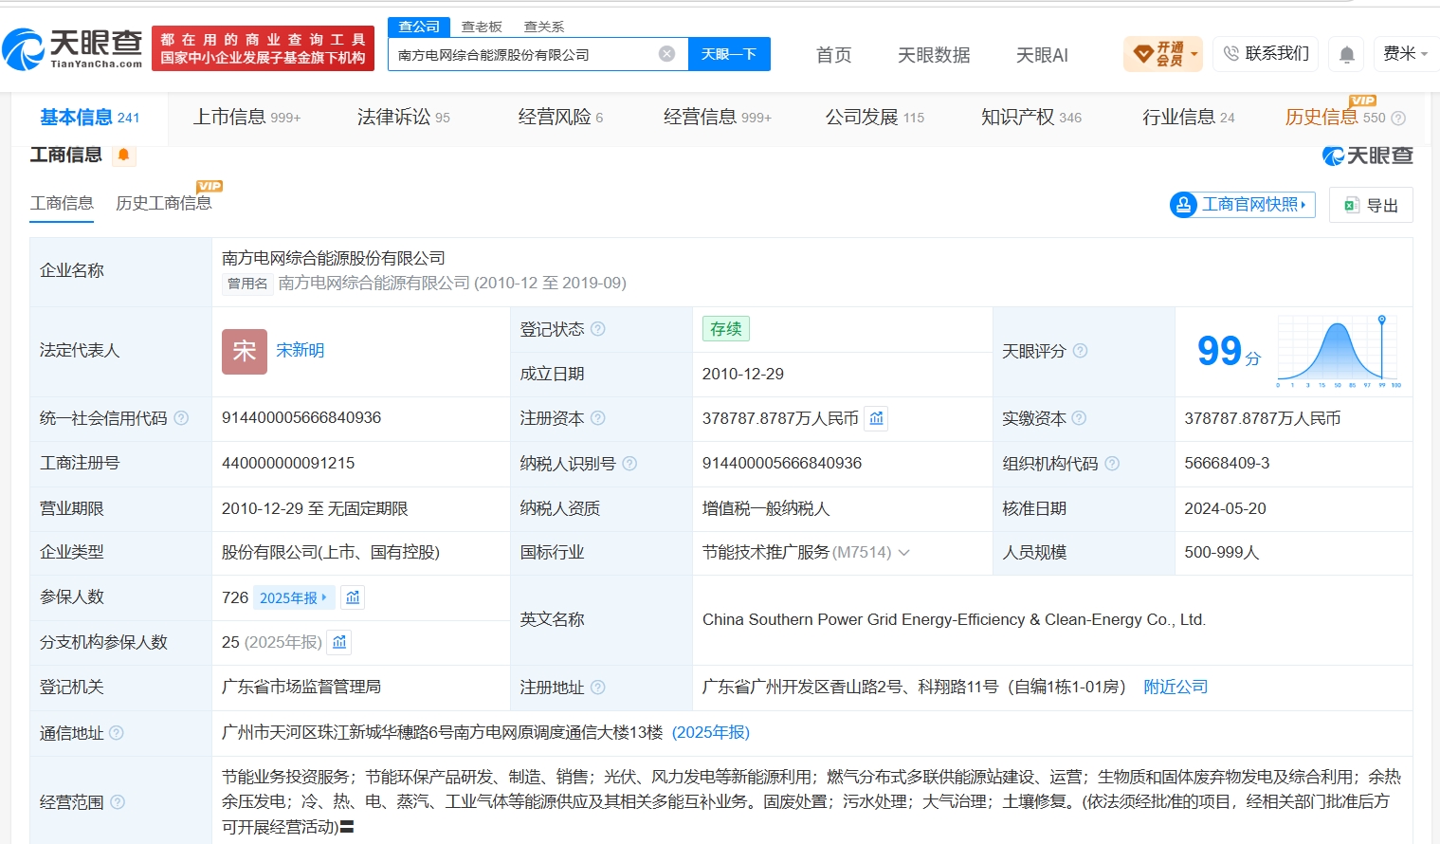
Task: Select the 查公司 search tab
Action: tap(419, 27)
